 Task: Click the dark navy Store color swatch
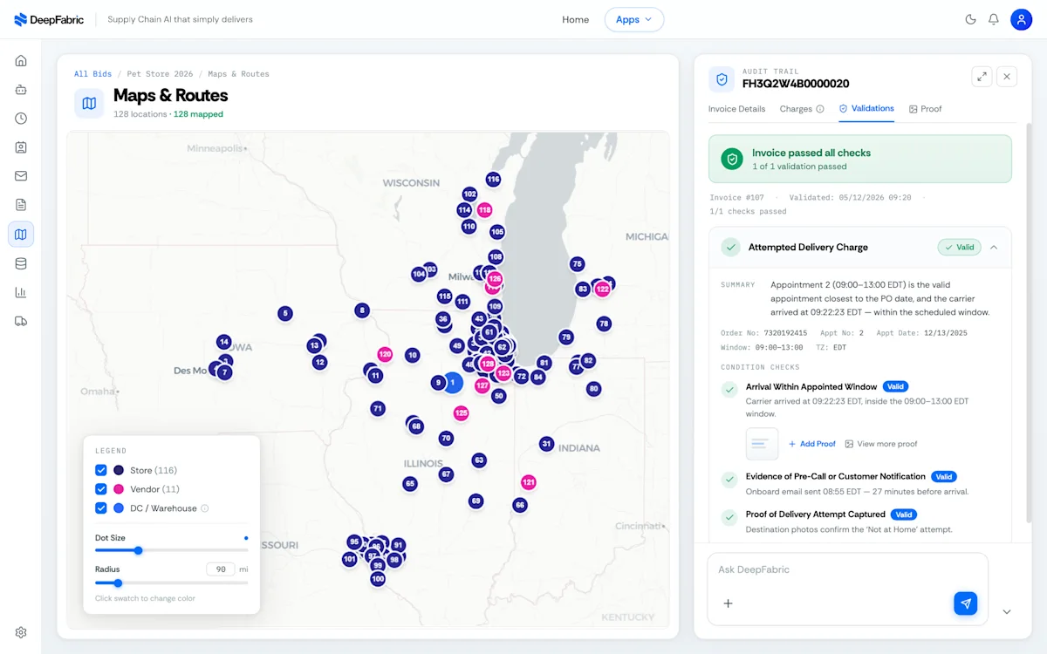click(x=119, y=470)
